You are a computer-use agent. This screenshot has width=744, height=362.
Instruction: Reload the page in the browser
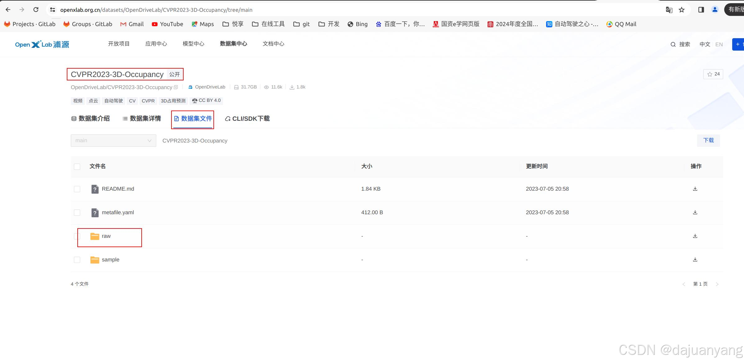[36, 10]
